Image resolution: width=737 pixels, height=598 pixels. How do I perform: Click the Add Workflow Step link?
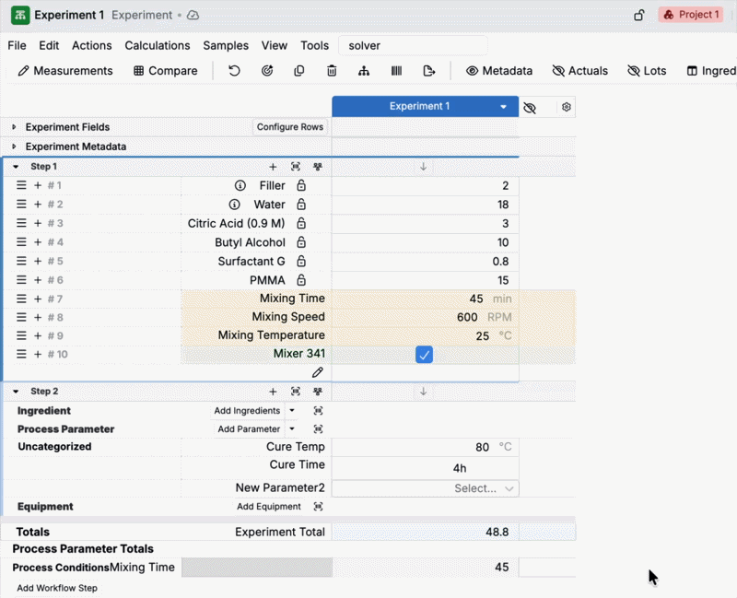57,588
